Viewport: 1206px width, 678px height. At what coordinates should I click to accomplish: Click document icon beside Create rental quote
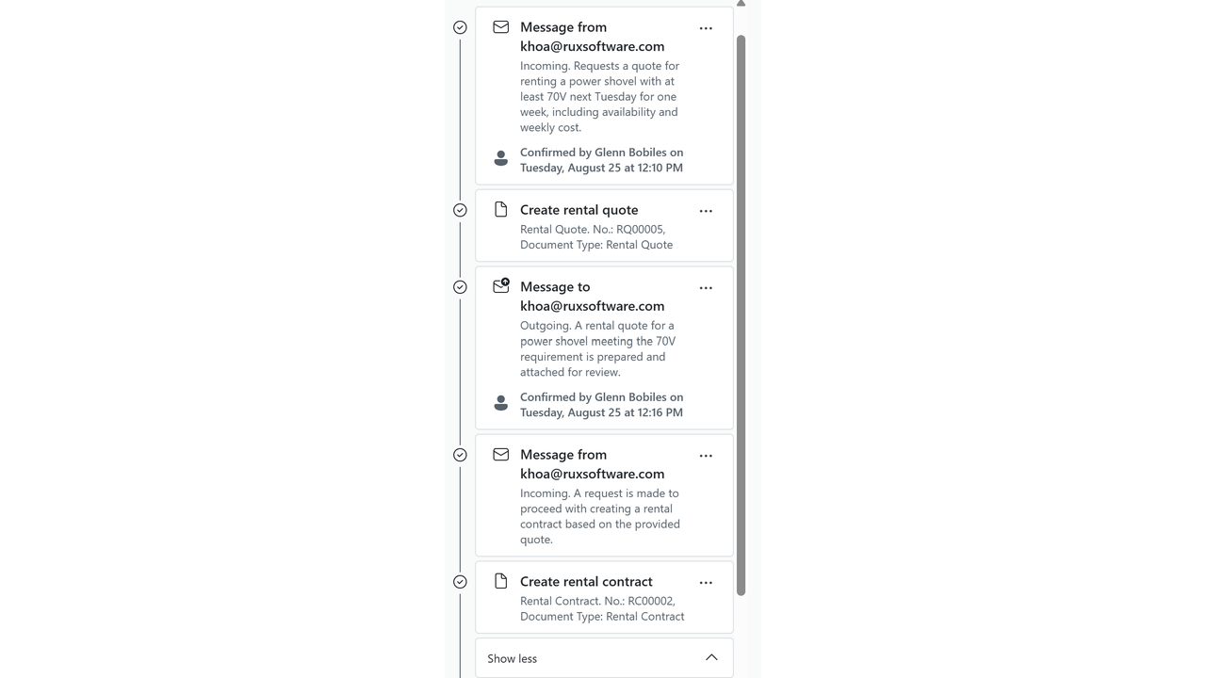pyautogui.click(x=501, y=210)
